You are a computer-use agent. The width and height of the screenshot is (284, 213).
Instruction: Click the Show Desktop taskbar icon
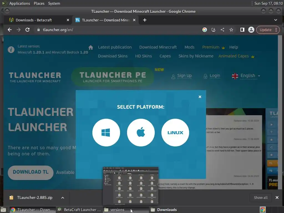coord(3,210)
